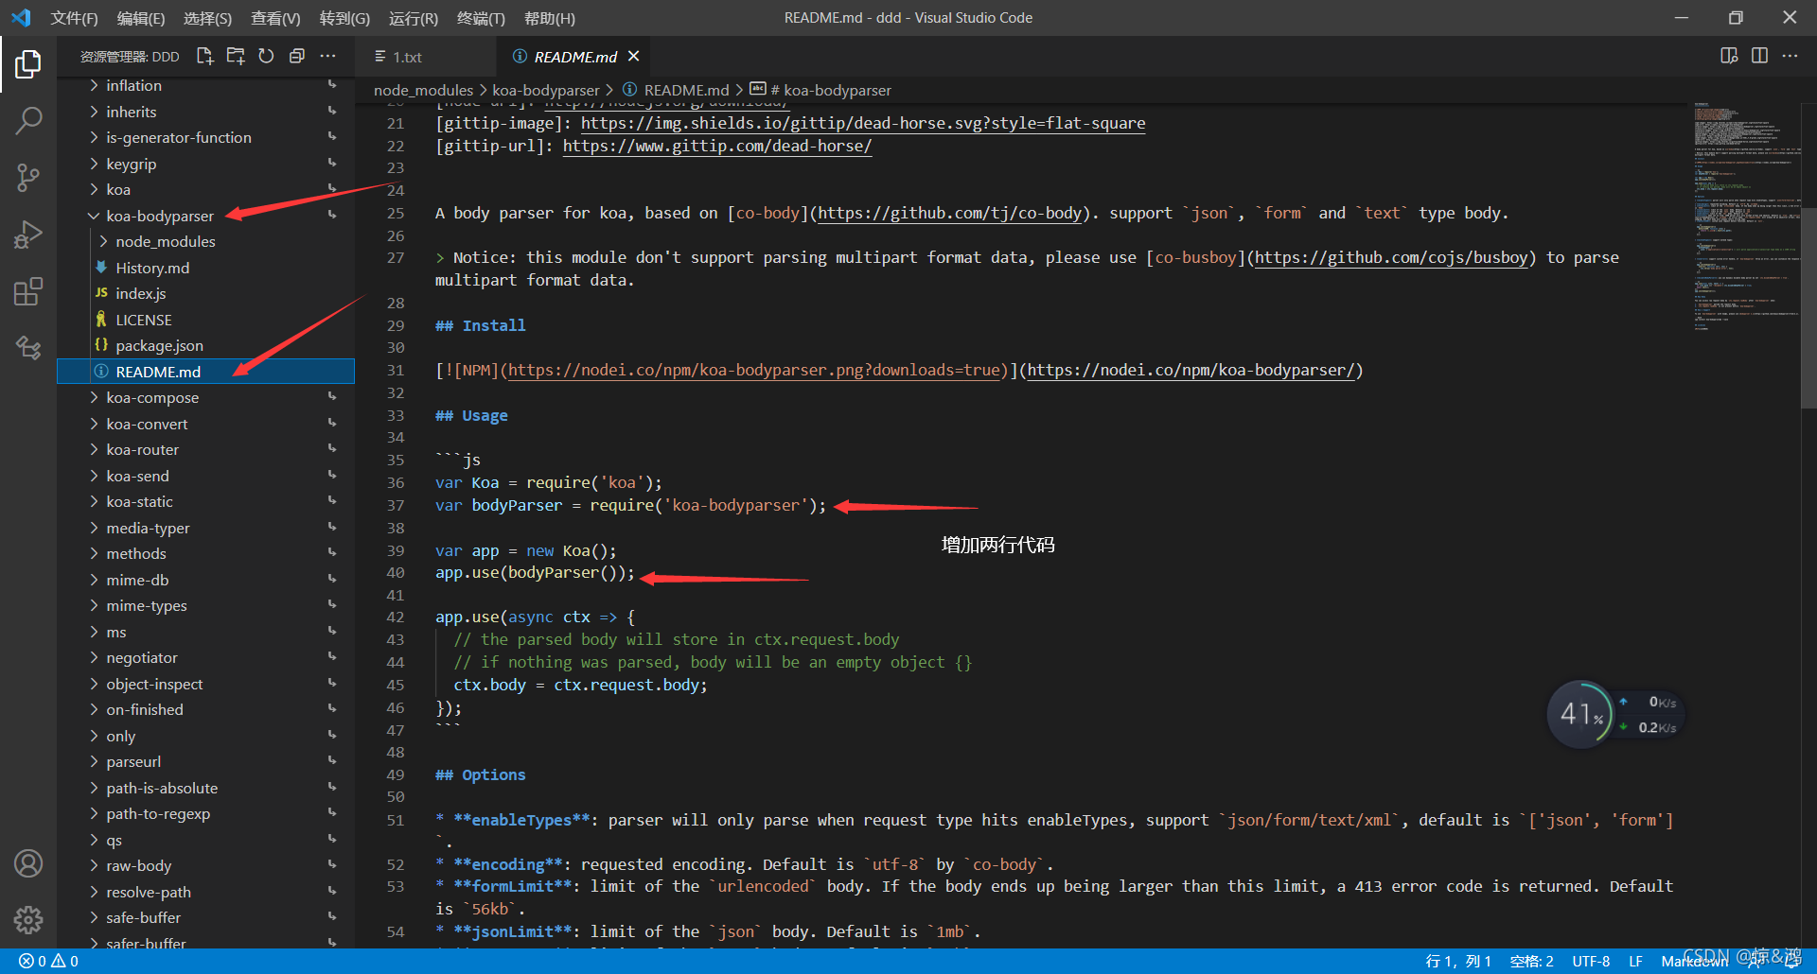Follow the gittip.com/dead-horse link
This screenshot has height=974, width=1817.
717,146
